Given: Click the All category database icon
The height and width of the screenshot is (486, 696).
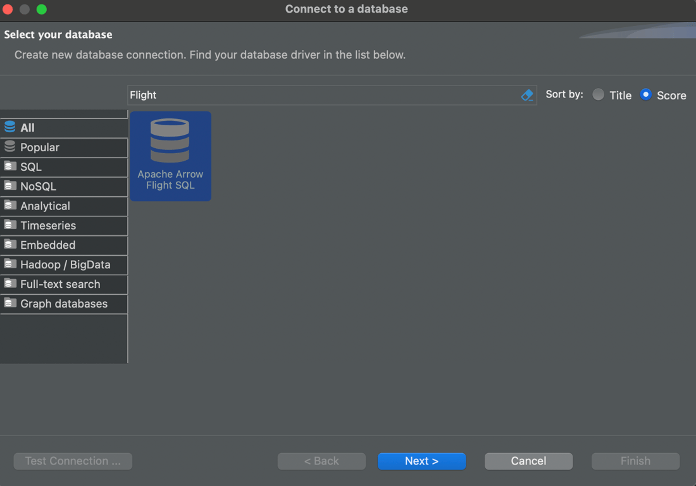Looking at the screenshot, I should tap(9, 127).
